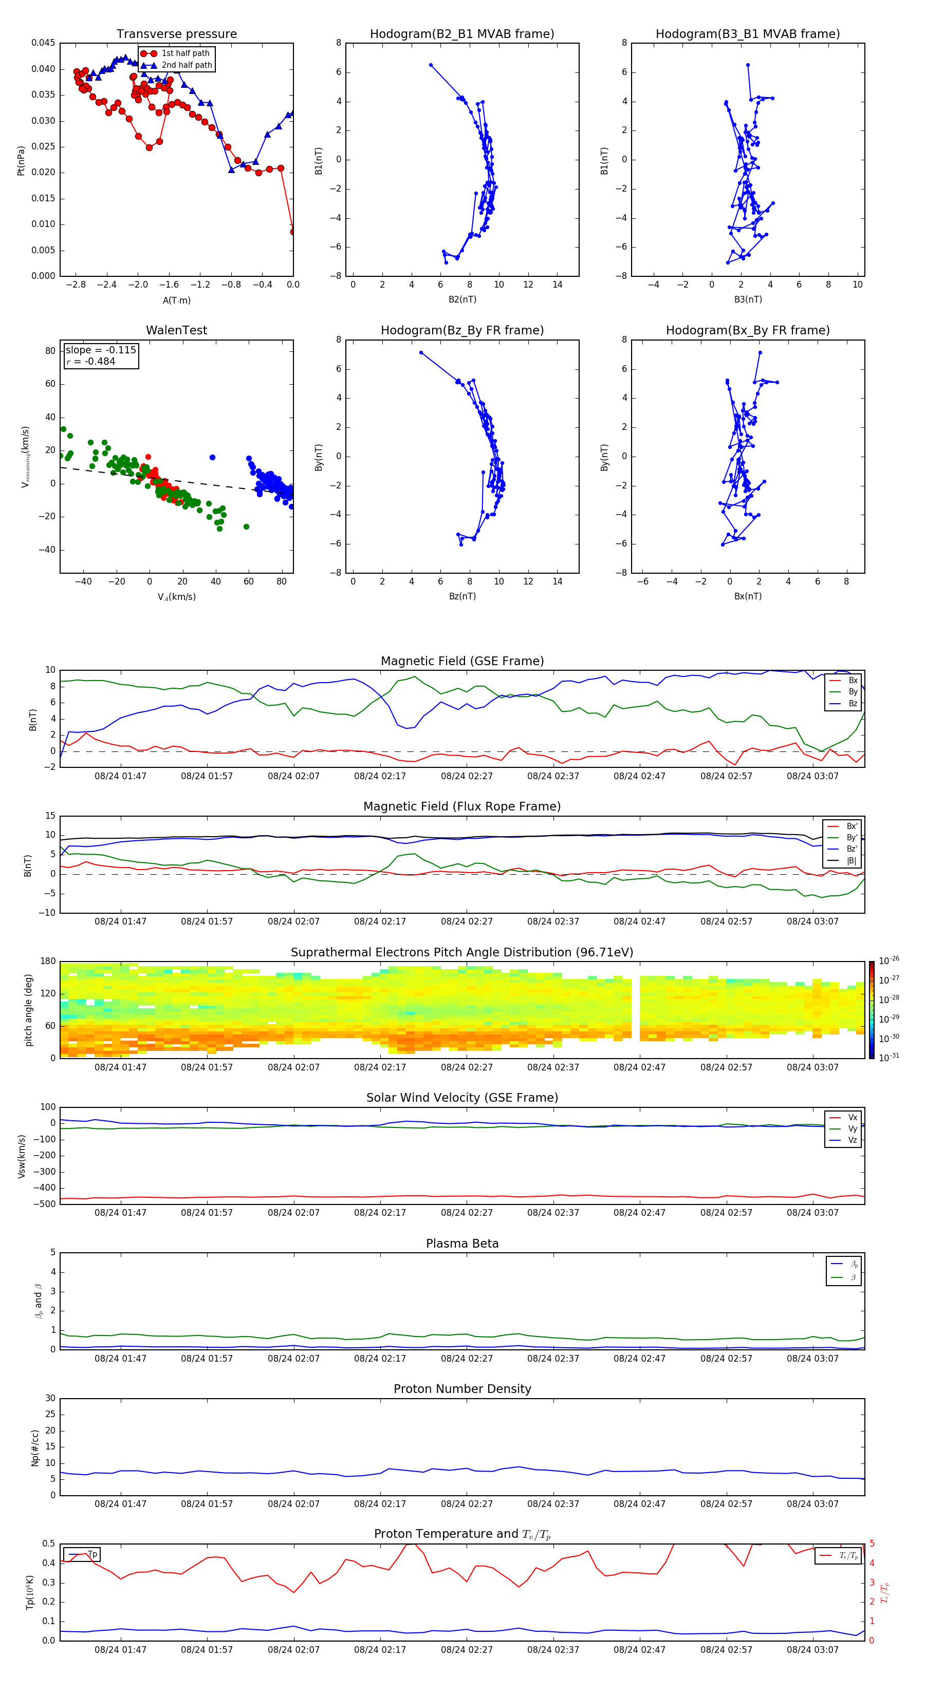
Task: Click the '10^-26' color bar tick label
Action: [x=890, y=961]
